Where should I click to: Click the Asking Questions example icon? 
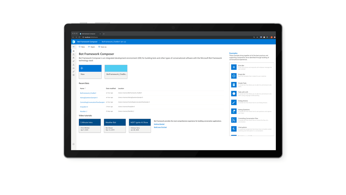click(x=234, y=111)
